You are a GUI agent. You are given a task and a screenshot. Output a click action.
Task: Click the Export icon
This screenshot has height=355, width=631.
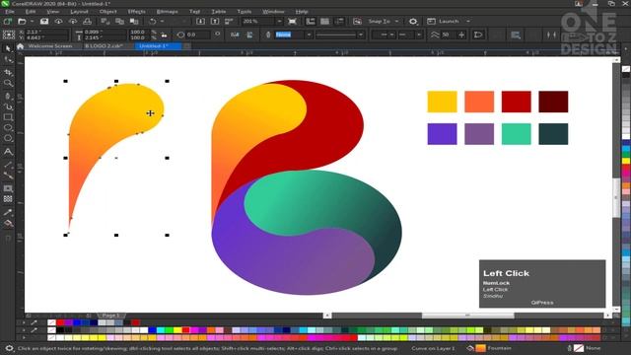(x=215, y=21)
